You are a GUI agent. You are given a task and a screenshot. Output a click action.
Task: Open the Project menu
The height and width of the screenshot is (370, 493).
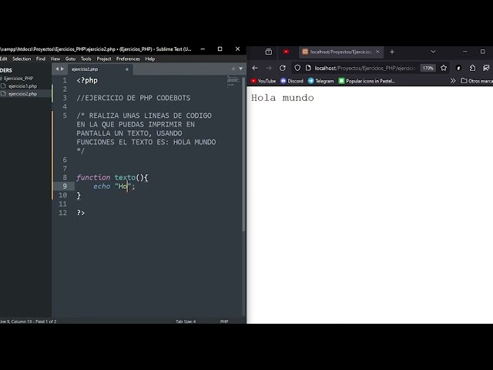(x=104, y=59)
